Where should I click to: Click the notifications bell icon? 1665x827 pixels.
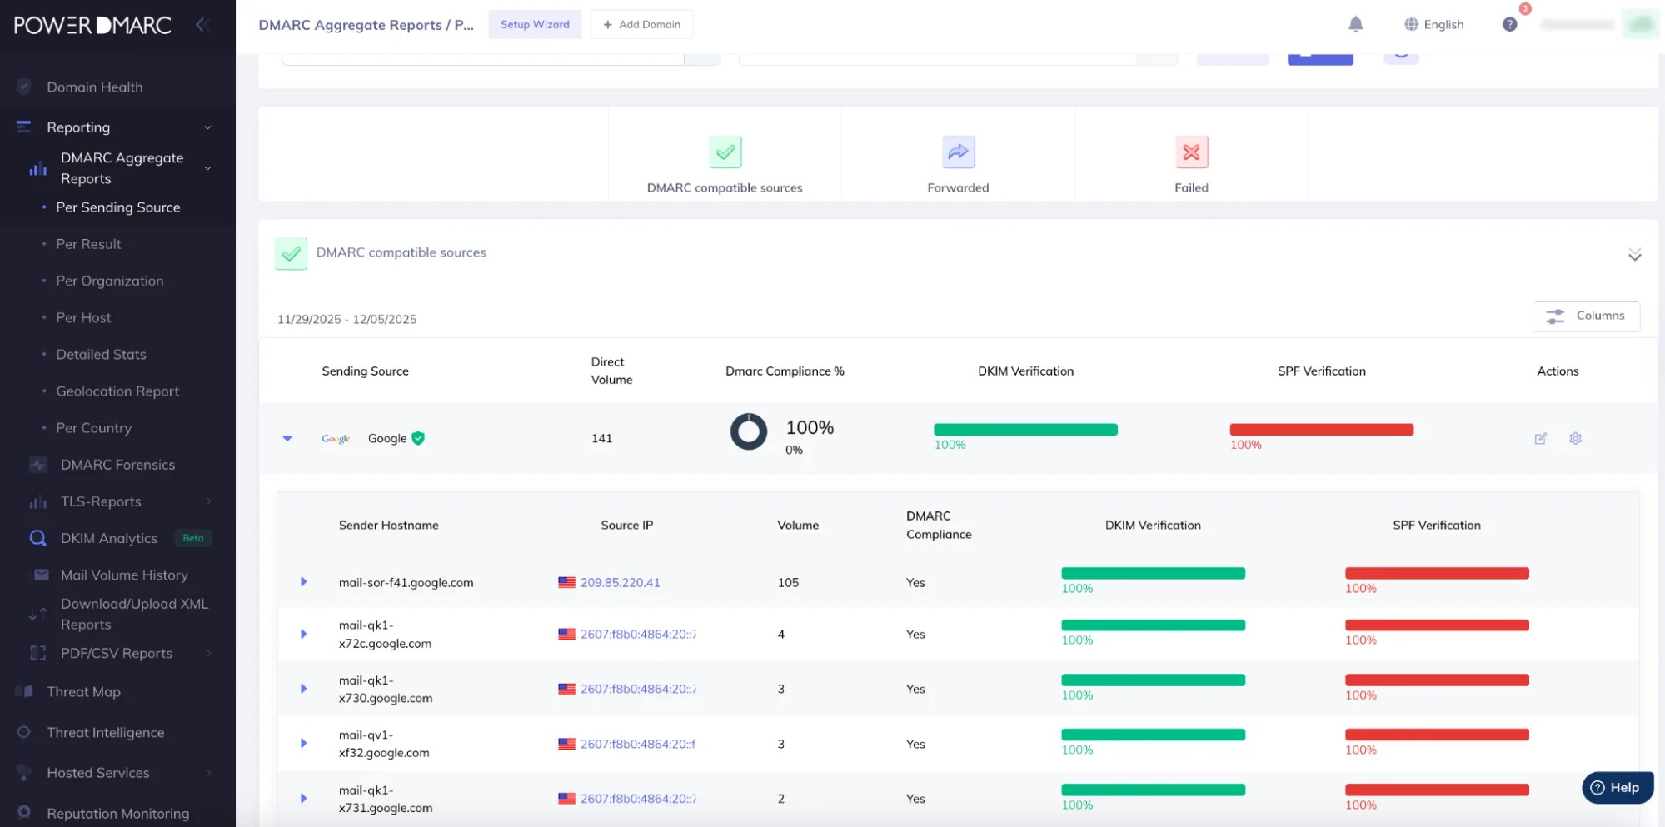click(1355, 24)
